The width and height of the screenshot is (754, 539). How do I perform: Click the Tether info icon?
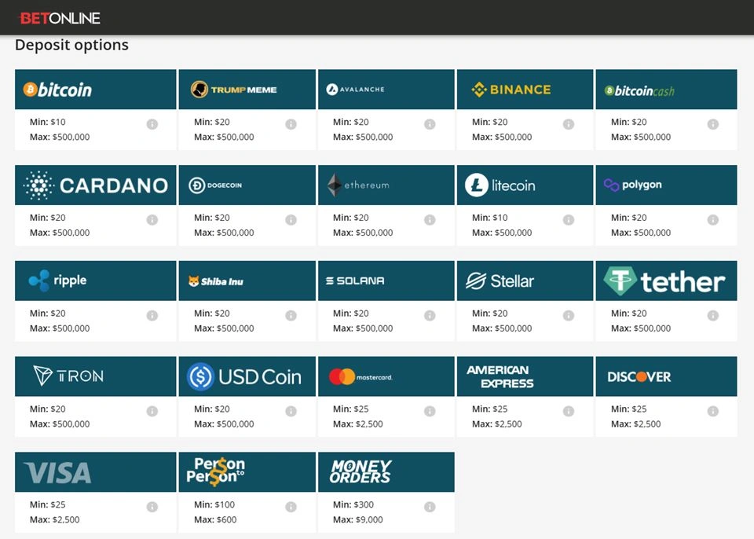pos(713,316)
